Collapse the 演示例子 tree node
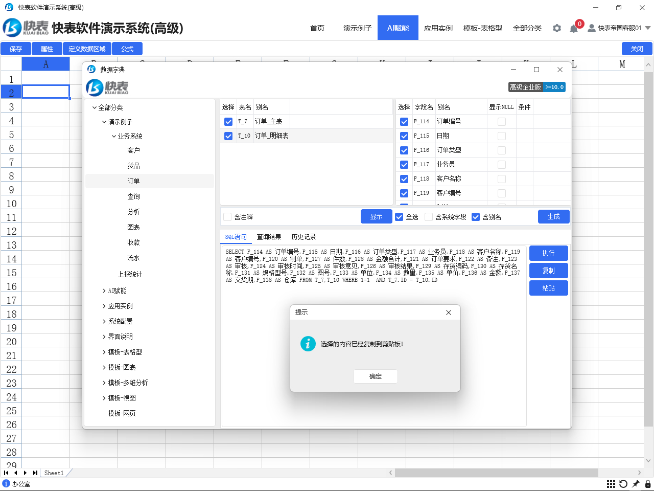 click(x=104, y=122)
